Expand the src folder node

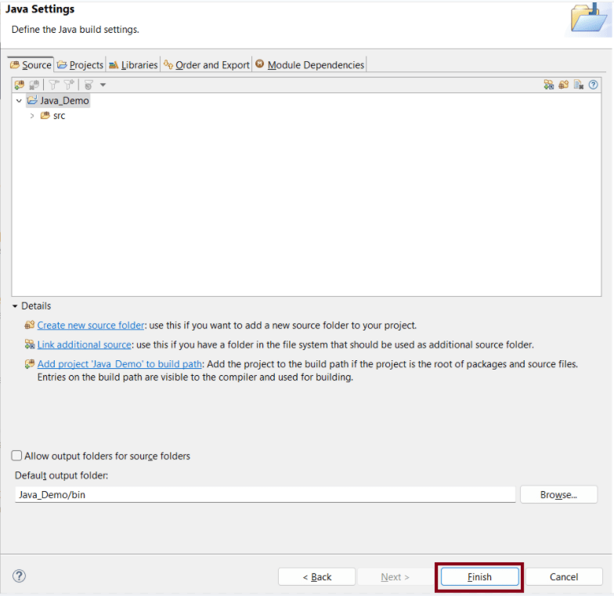click(32, 116)
